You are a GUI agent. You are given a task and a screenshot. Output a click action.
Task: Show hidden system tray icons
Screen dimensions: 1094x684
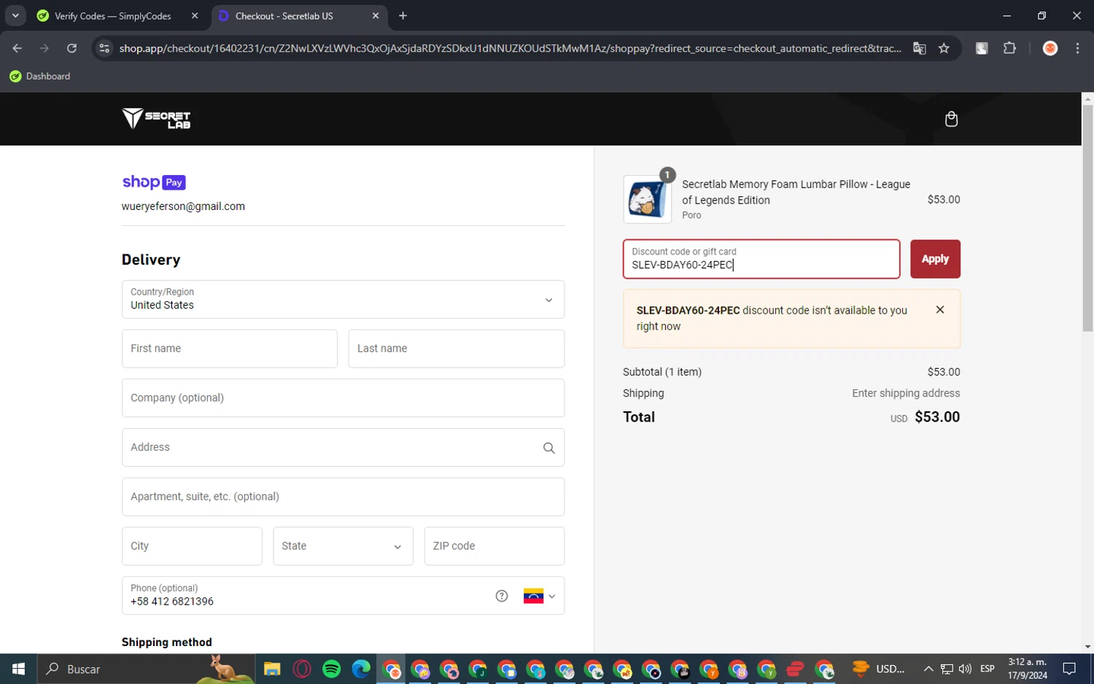coord(928,669)
